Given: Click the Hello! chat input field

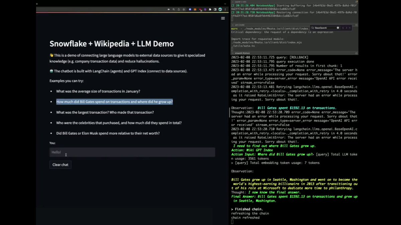Looking at the screenshot, I should click(x=132, y=152).
